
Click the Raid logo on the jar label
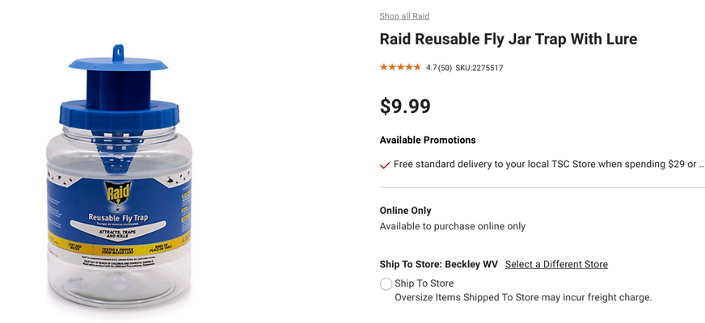click(118, 193)
